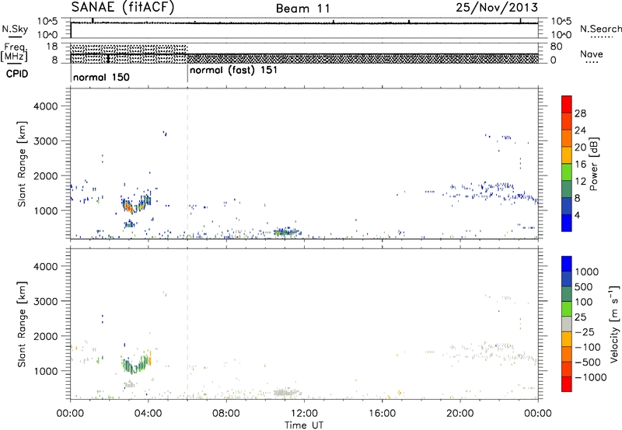The image size is (622, 430).
Task: Click the red top segment of Power color bar
Action: (567, 104)
